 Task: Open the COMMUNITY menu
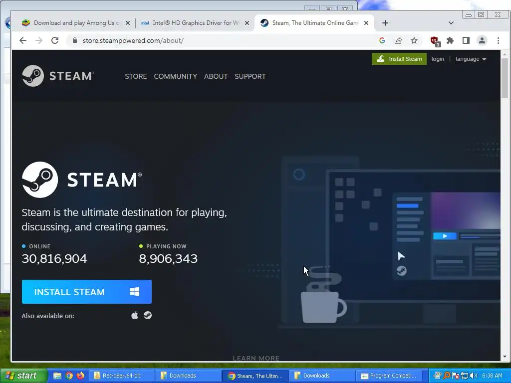coord(175,76)
